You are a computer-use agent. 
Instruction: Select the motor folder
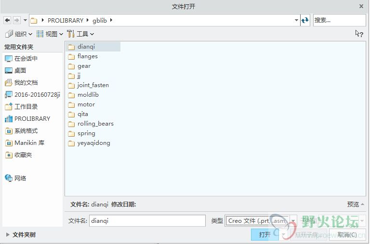coord(81,104)
